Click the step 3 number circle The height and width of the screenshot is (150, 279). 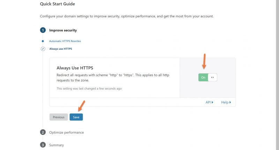[x=43, y=145]
